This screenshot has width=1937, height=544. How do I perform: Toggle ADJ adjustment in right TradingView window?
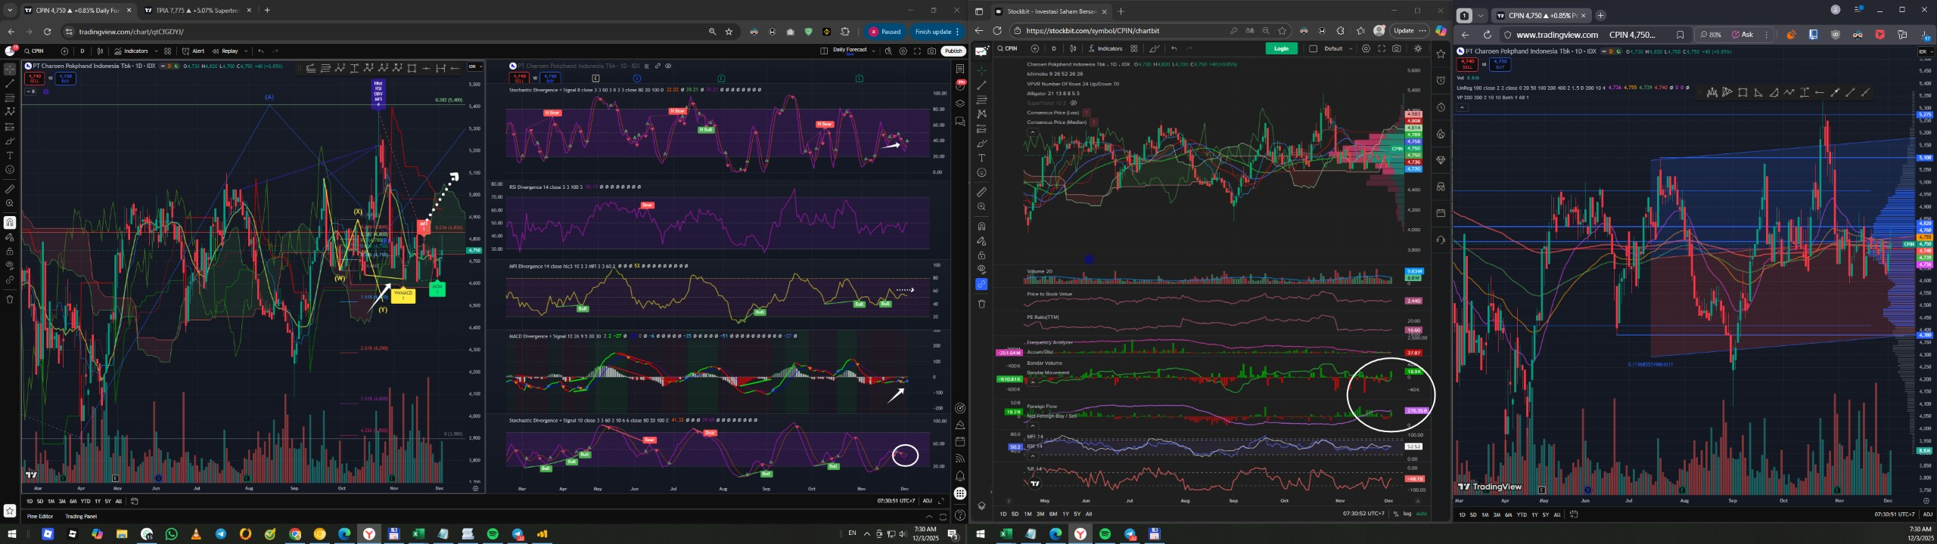point(1927,515)
